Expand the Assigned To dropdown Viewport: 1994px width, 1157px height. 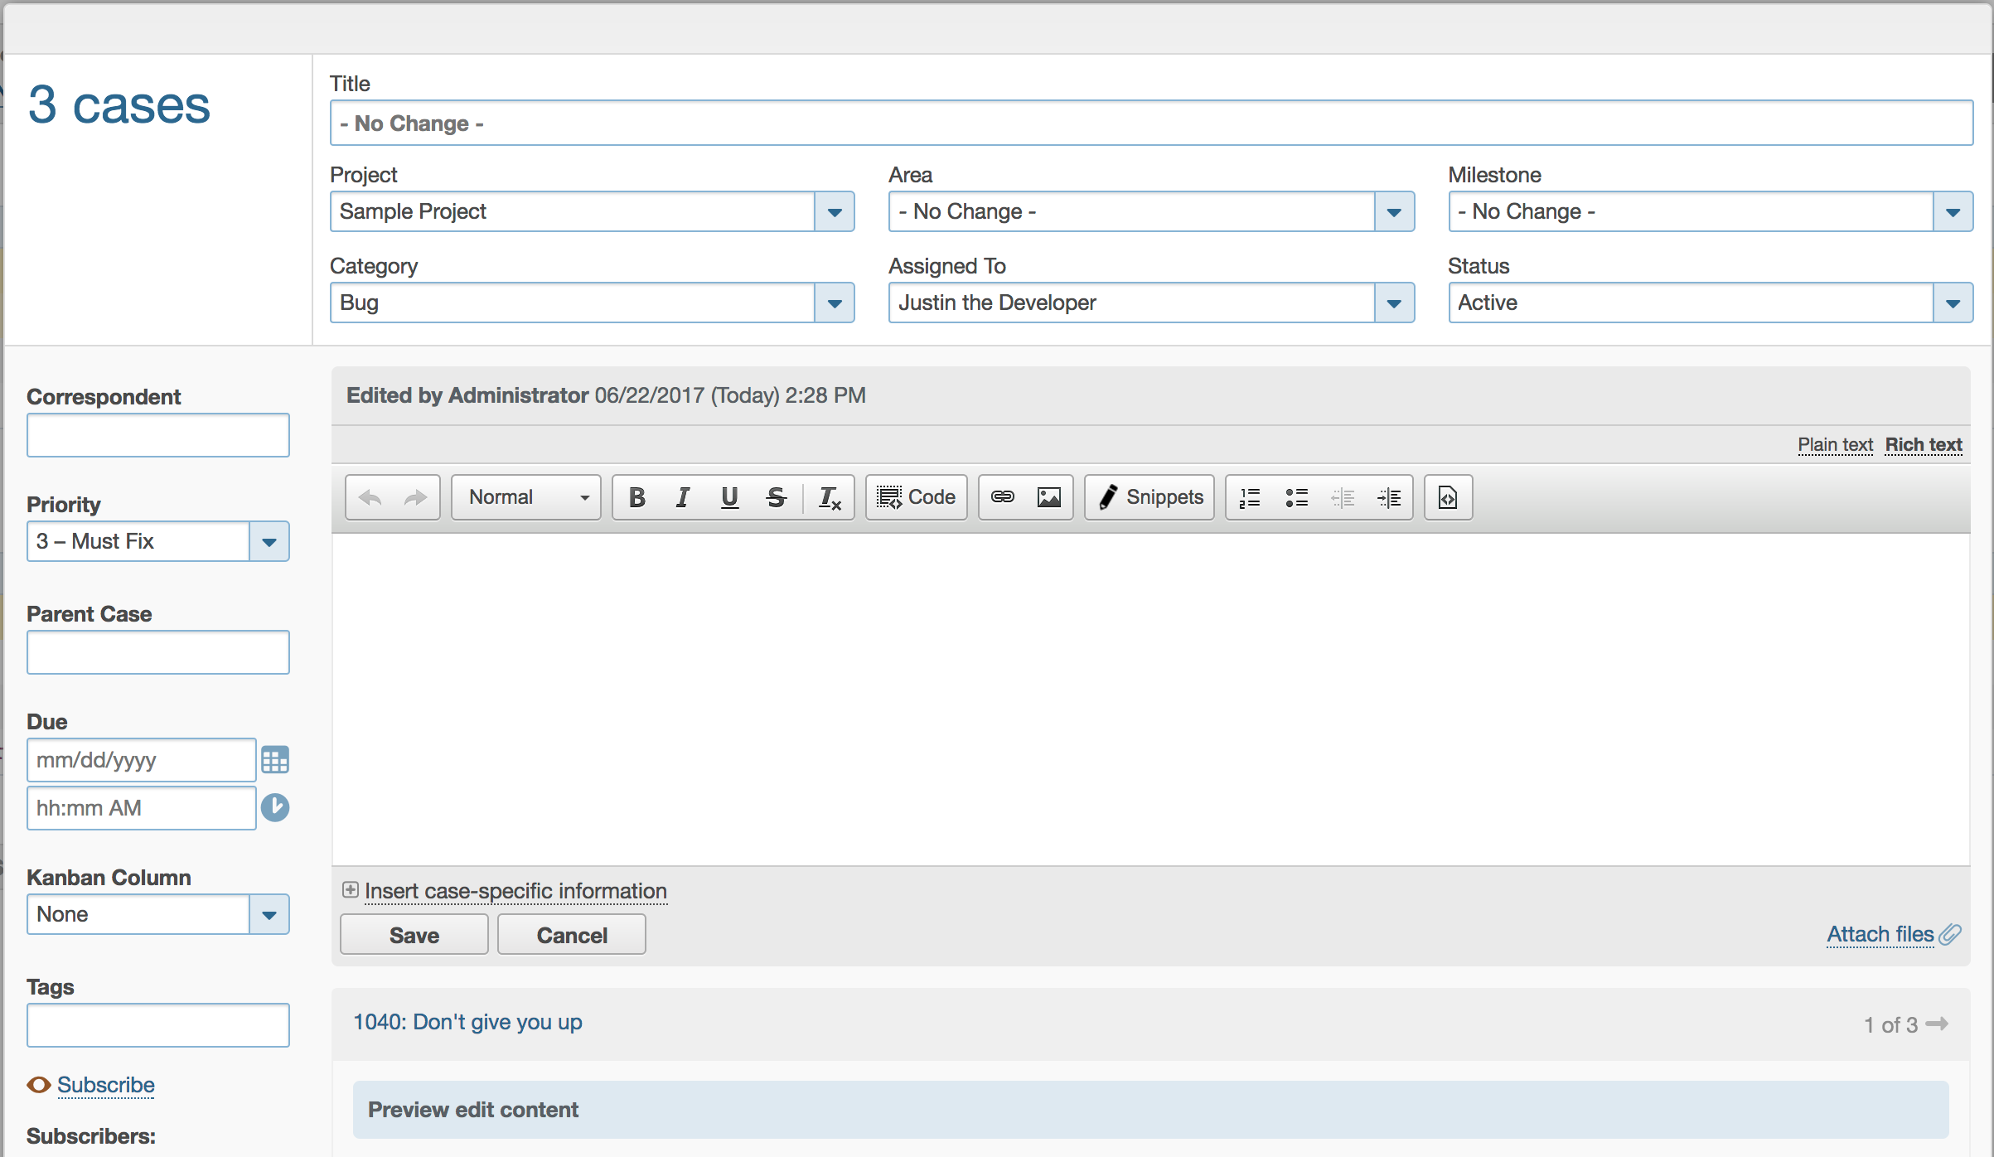tap(1394, 303)
